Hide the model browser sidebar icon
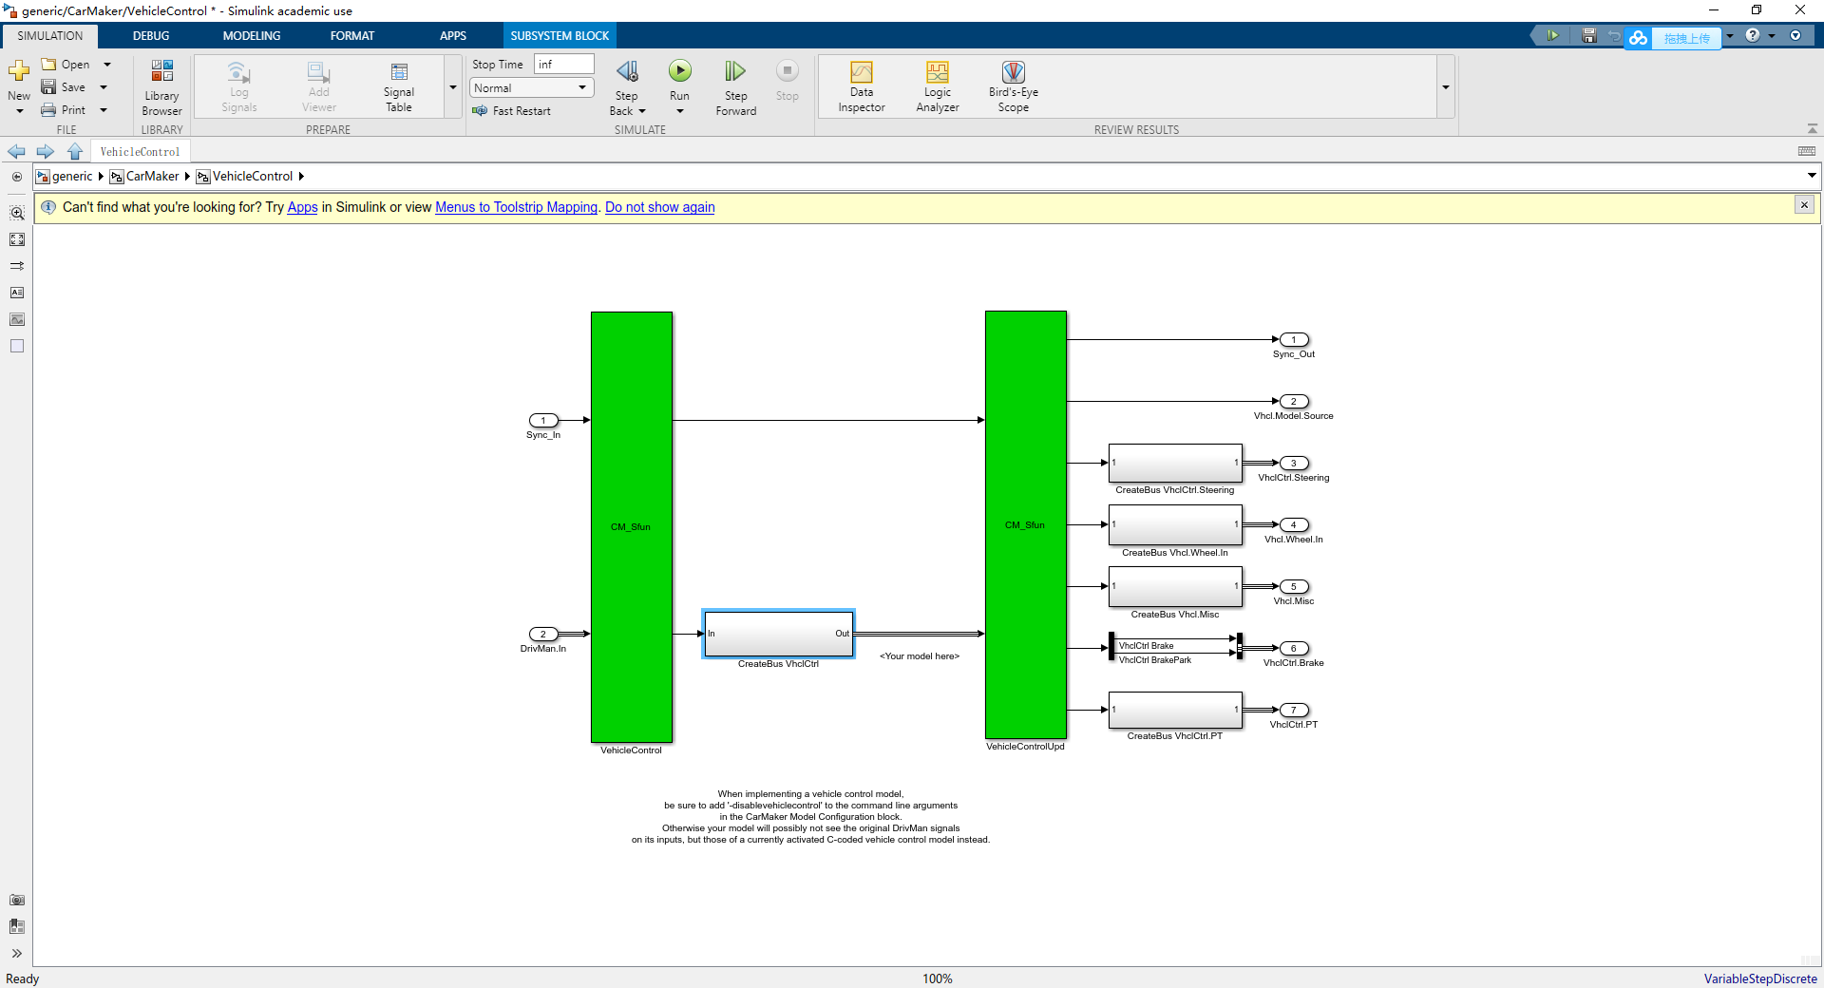The height and width of the screenshot is (988, 1824). (17, 177)
